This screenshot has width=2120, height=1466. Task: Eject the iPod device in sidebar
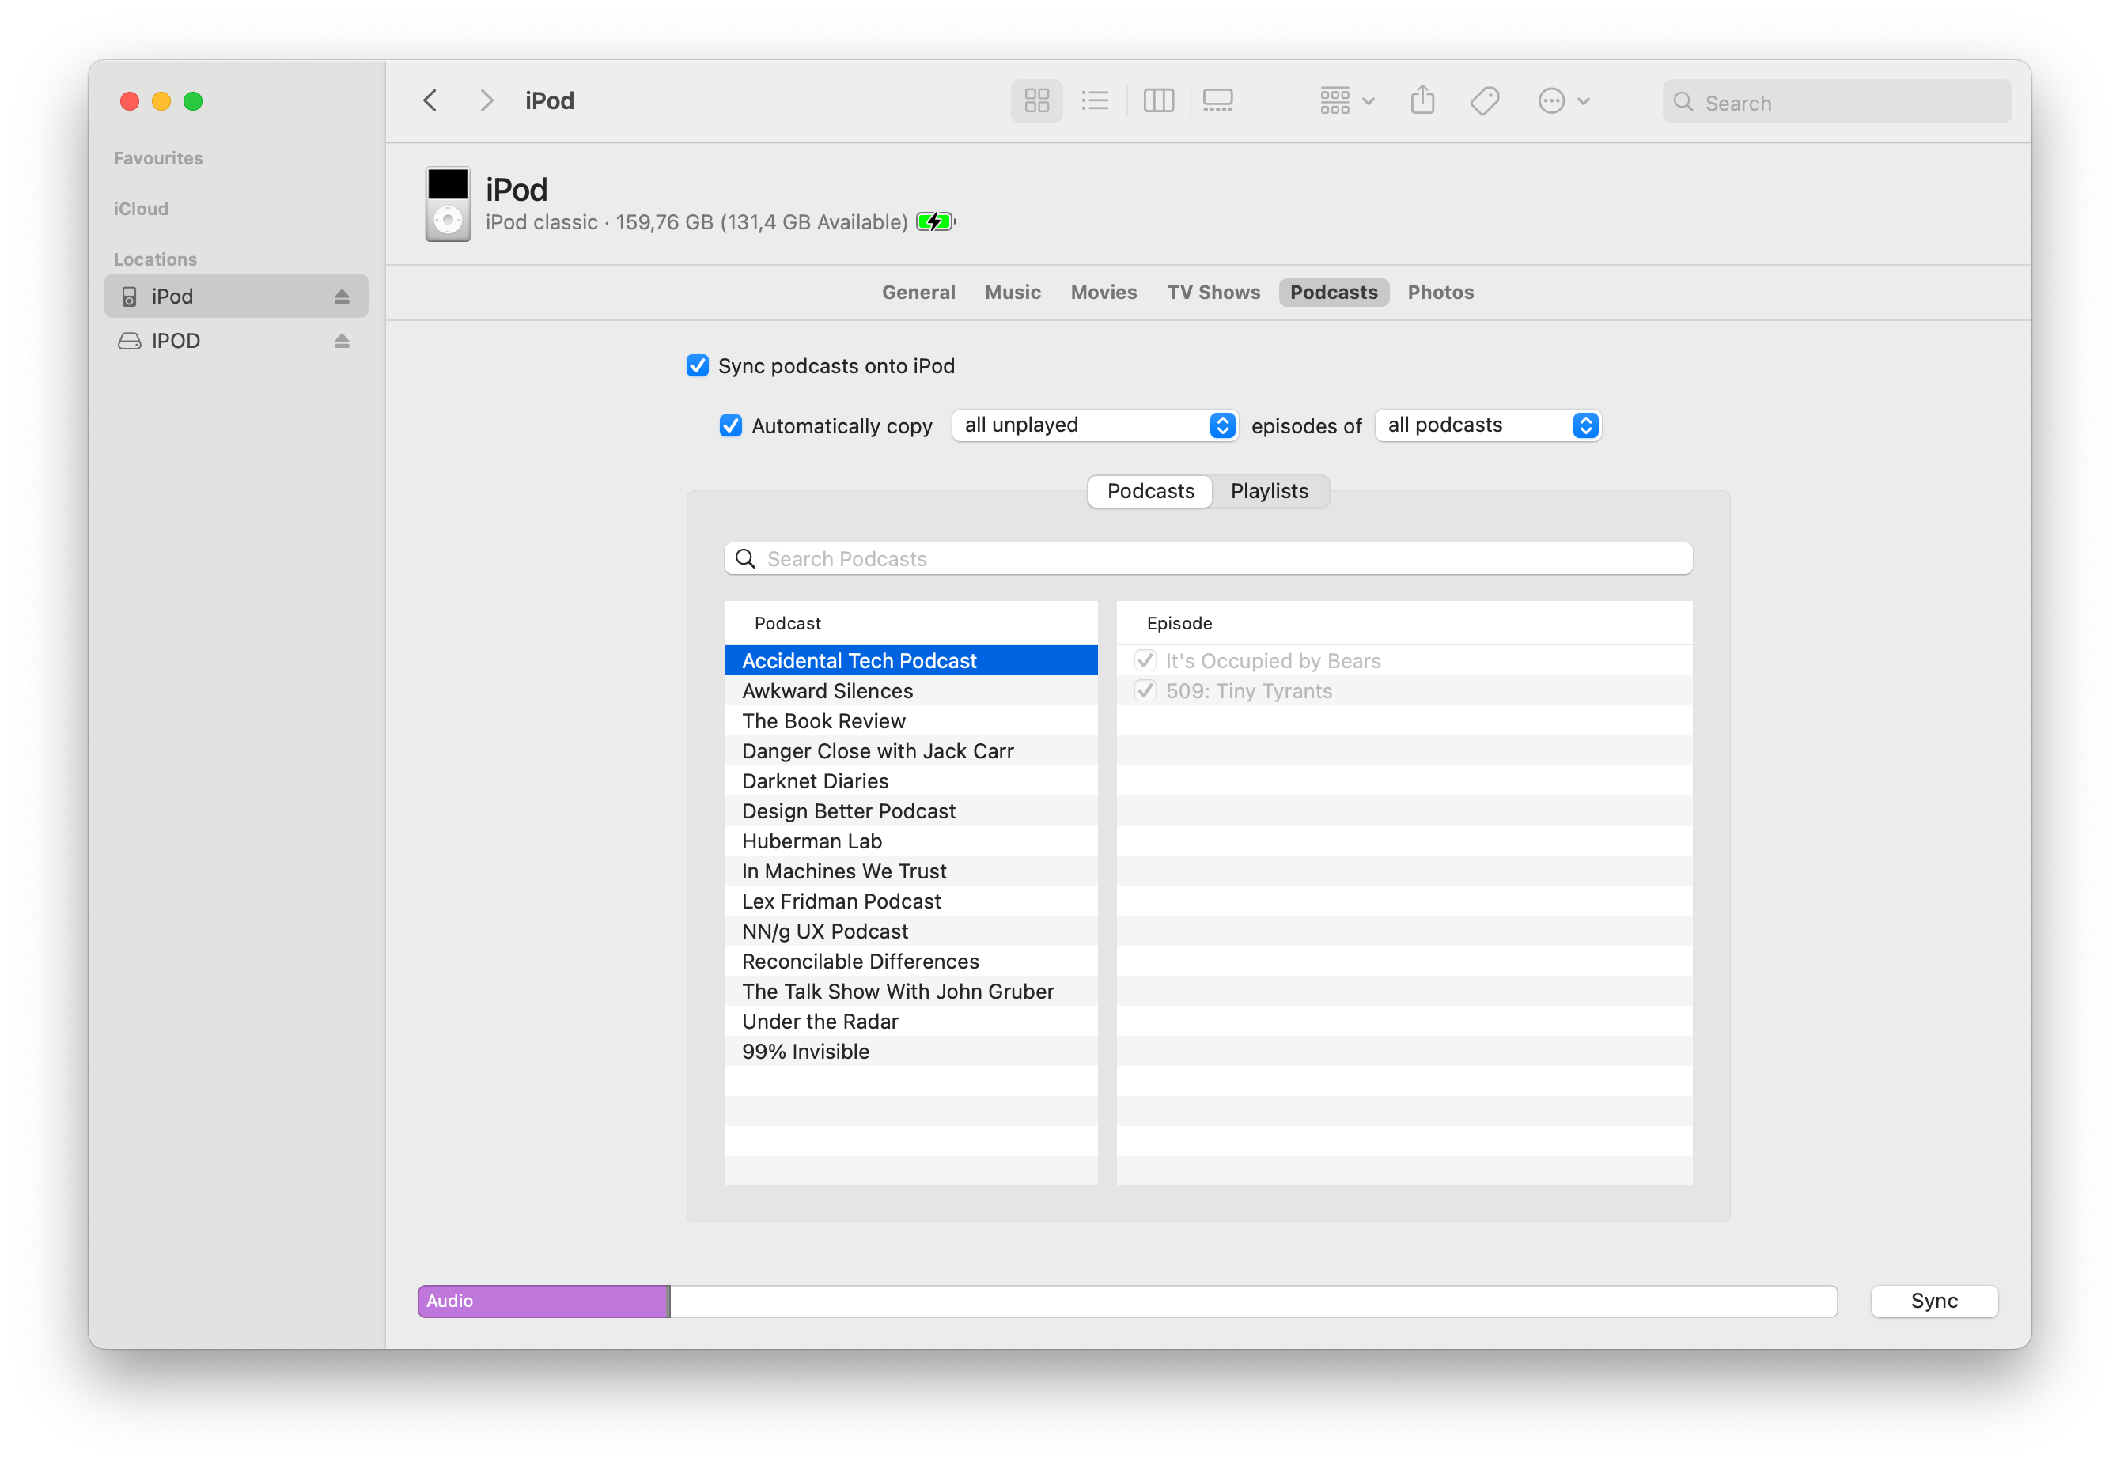(342, 296)
